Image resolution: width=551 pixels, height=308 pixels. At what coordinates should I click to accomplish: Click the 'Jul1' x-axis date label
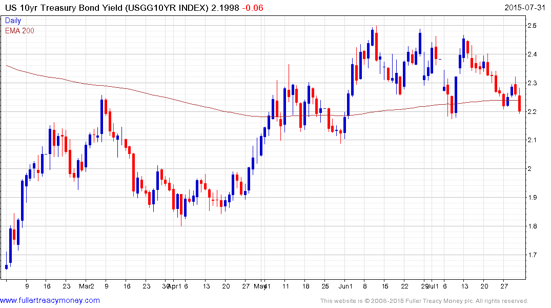pyautogui.click(x=433, y=286)
